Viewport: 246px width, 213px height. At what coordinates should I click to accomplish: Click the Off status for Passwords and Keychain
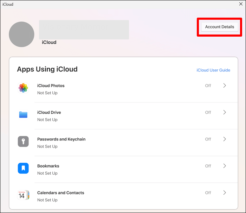point(208,139)
